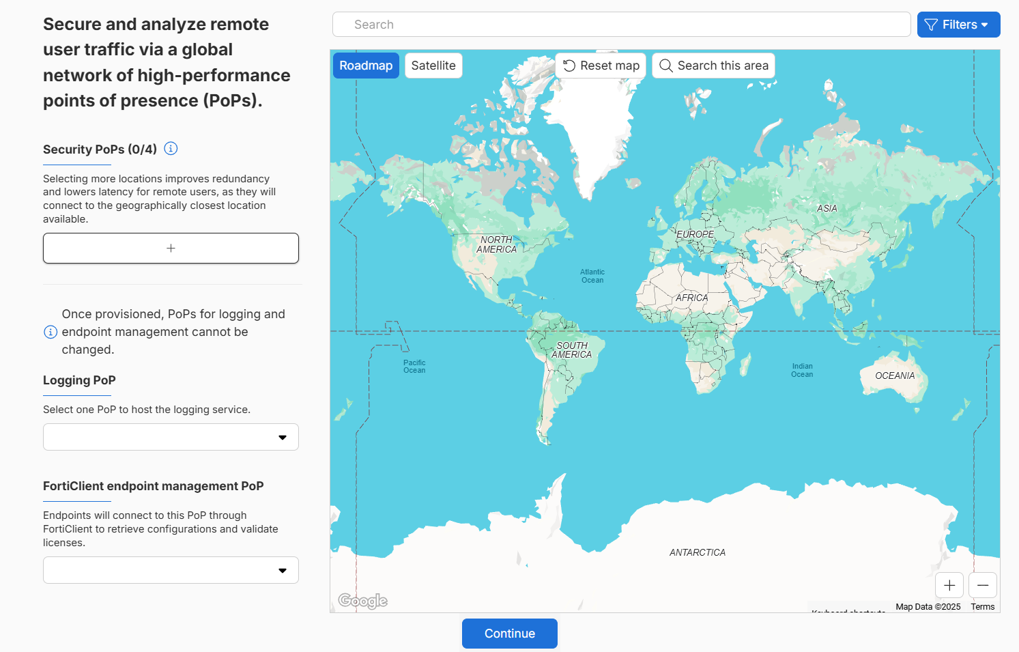Zoom in on the map
1019x652 pixels.
[x=949, y=585]
